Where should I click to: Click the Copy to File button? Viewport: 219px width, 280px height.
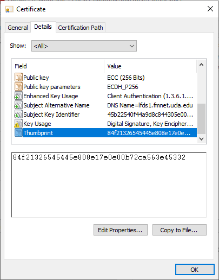180,230
